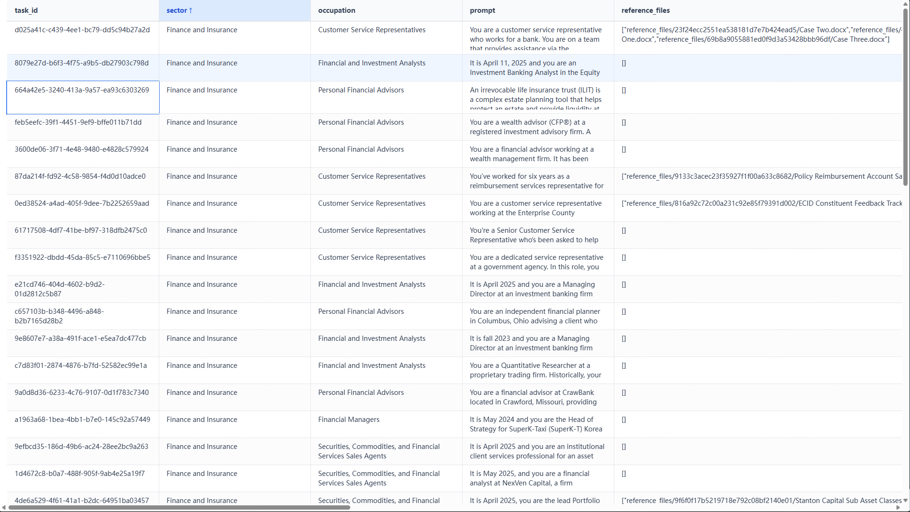
Task: Click the reference_files column header
Action: pos(646,10)
